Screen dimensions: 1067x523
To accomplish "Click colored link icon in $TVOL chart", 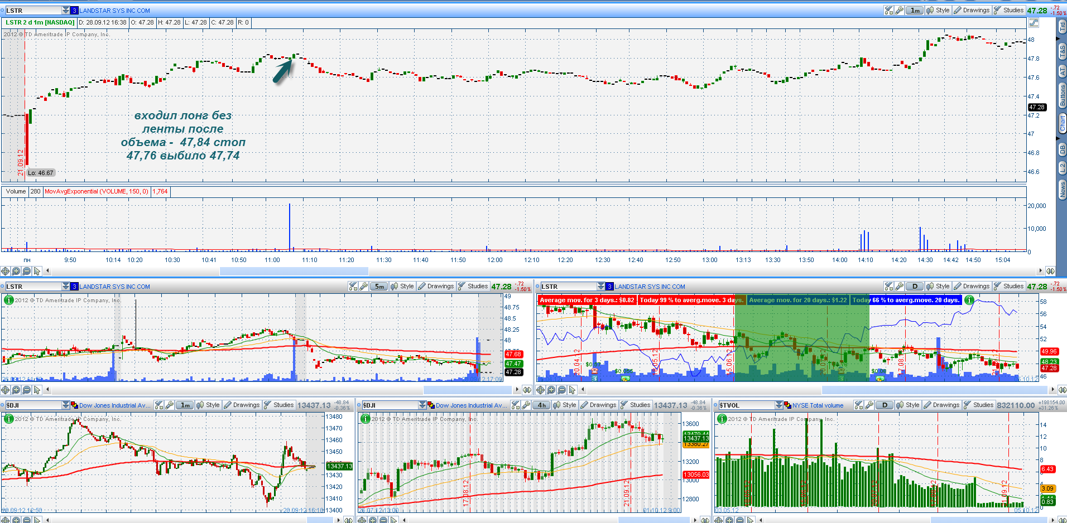I will (788, 405).
